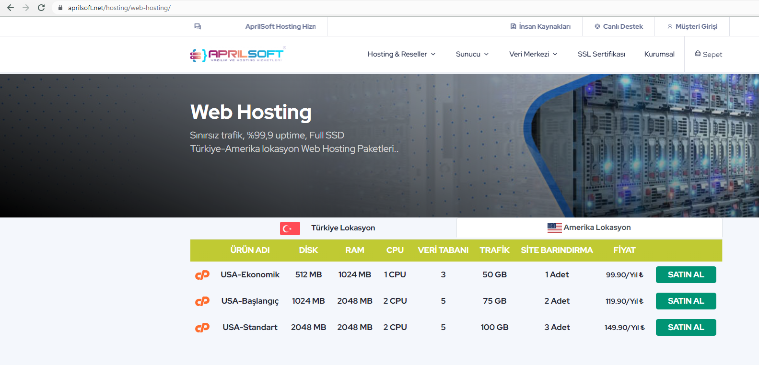Screen dimensions: 759x365
Task: Click the Turkish flag icon
Action: point(290,228)
